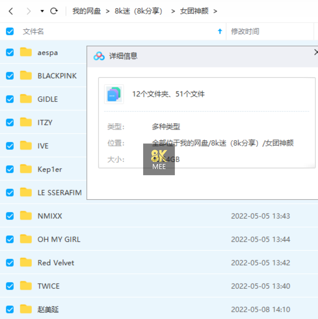The image size is (318, 319).
Task: Click the 多种类型 type value
Action: point(166,127)
